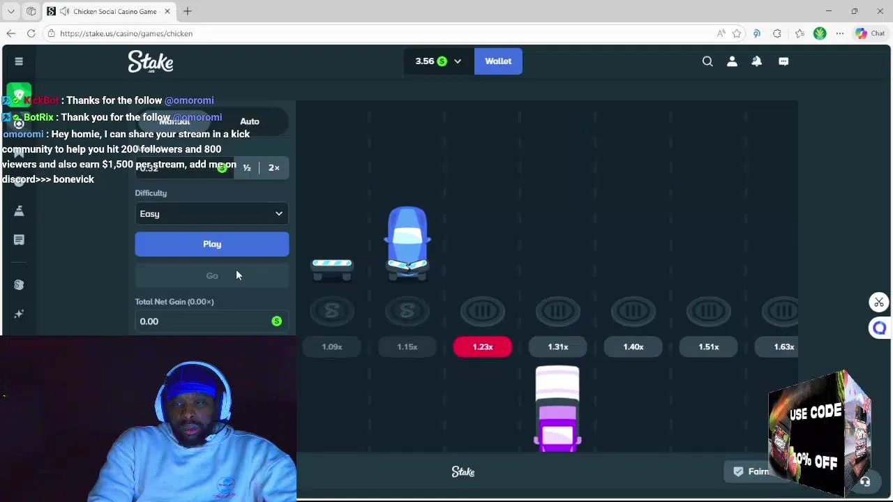
Task: Click the Stake logo in header
Action: pos(151,61)
